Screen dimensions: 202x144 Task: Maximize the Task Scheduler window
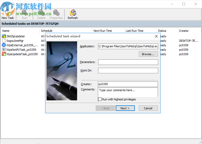tap(184, 4)
